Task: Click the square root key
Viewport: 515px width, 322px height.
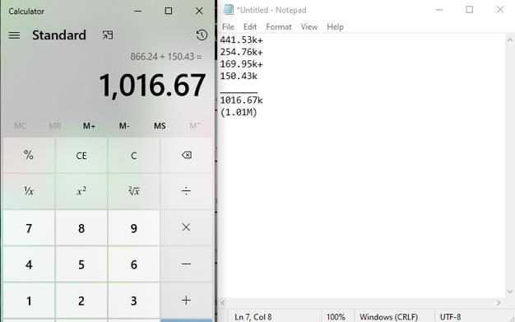Action: 134,191
